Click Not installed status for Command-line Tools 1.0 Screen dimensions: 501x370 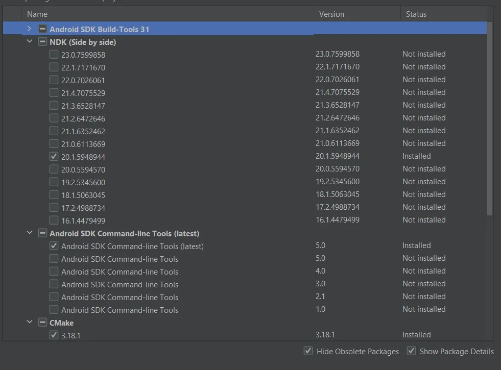[424, 309]
